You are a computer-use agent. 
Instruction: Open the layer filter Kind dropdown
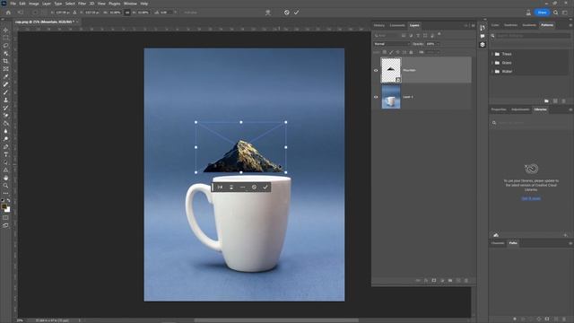click(387, 36)
